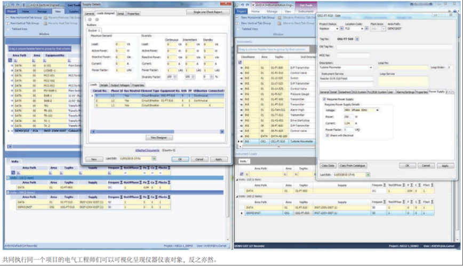Viewport: 463px width, 266px height.
Task: Click OK in the OS1-FT-510 Edit dialog
Action: coord(407,166)
